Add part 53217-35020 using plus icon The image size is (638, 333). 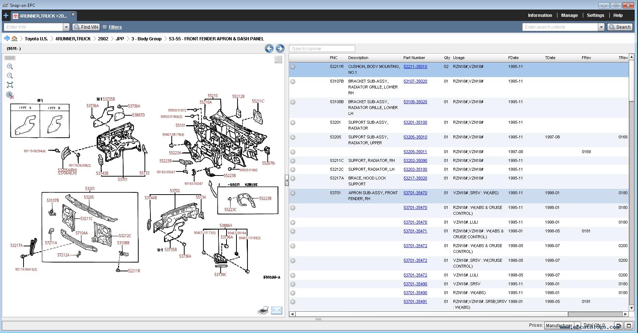point(293,178)
